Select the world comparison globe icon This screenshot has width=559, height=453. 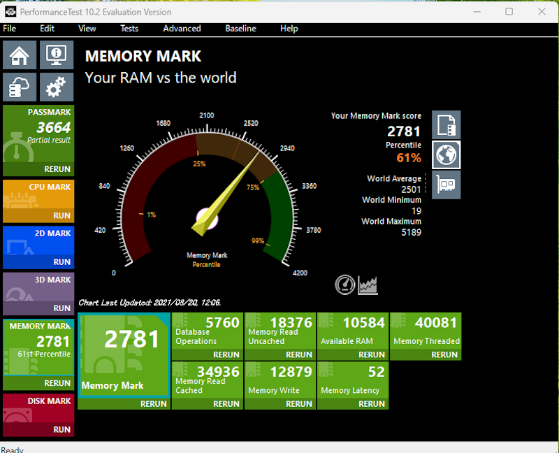[x=447, y=154]
